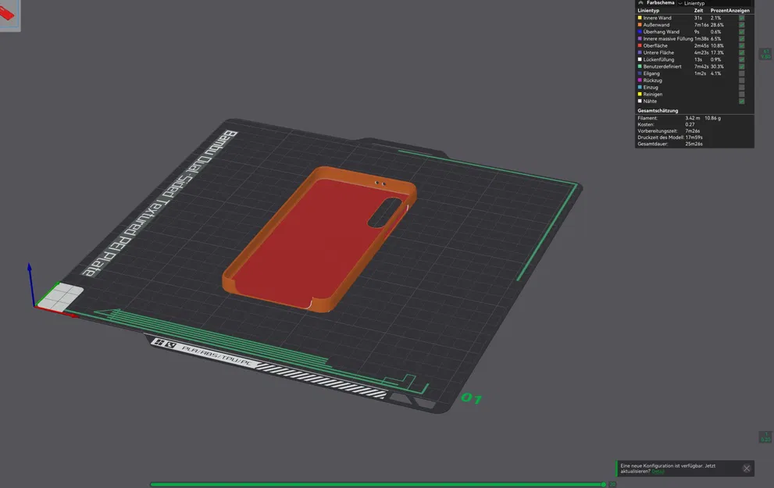Click the horizontal move slider handle
The image size is (774, 488).
[603, 485]
